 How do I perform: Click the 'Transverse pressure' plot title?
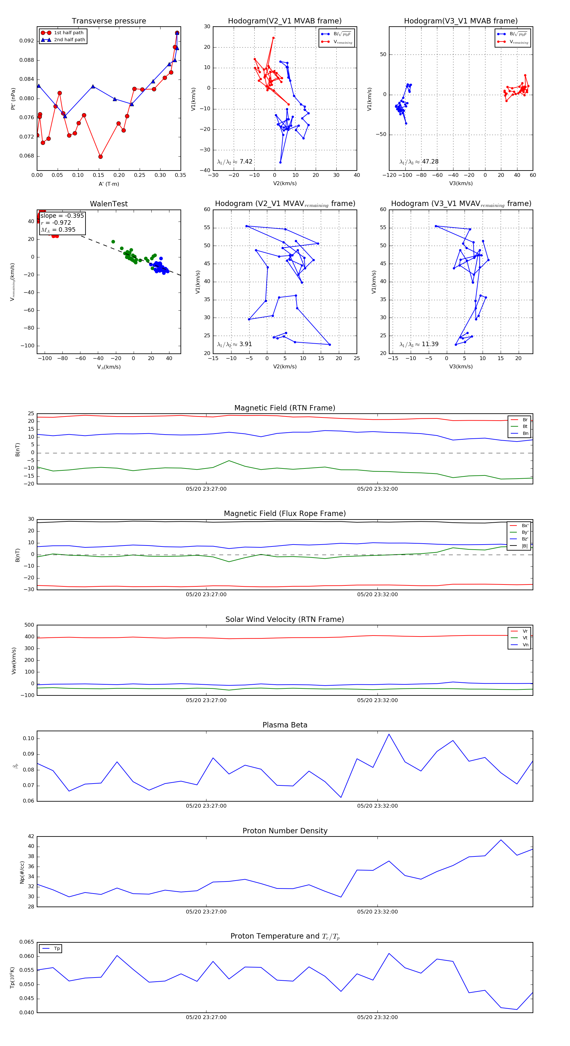pyautogui.click(x=109, y=21)
